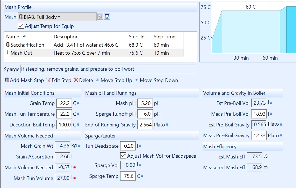The image size is (296, 188).
Task: Toggle Adjust Temp for Equip checkbox
Action: 21,26
